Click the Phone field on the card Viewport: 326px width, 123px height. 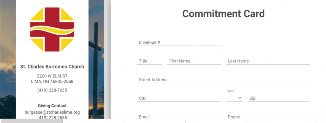pyautogui.click(x=268, y=117)
